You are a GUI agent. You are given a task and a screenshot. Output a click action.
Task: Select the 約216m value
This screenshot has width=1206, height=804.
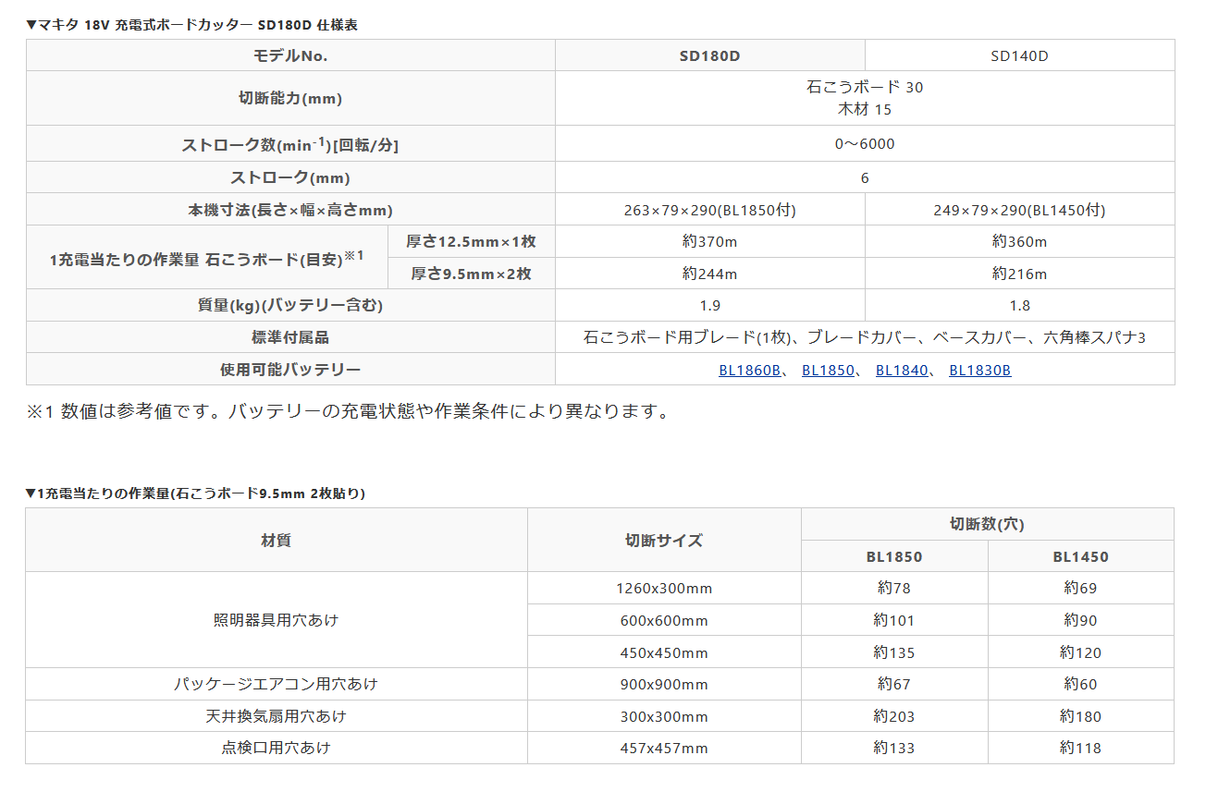[1020, 274]
